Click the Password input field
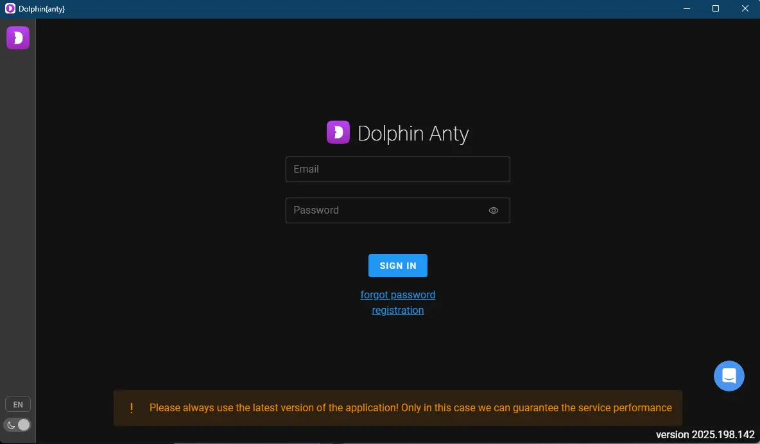This screenshot has height=444, width=760. click(397, 210)
